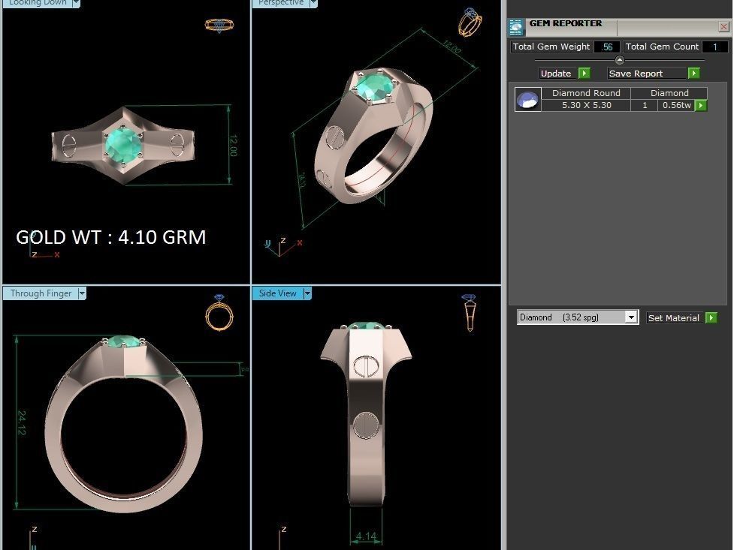Click Looking Down view orientation ring icon
Image resolution: width=734 pixels, height=550 pixels.
[219, 25]
